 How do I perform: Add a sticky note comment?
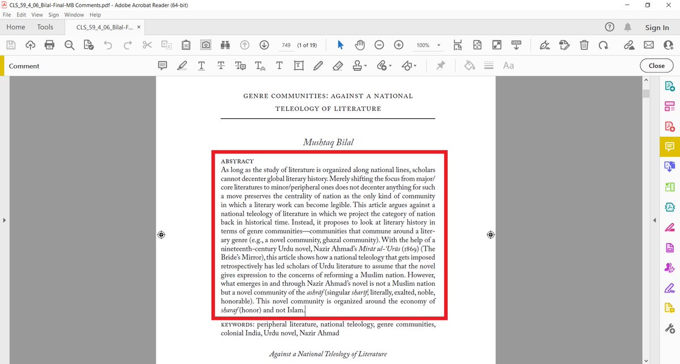point(163,66)
